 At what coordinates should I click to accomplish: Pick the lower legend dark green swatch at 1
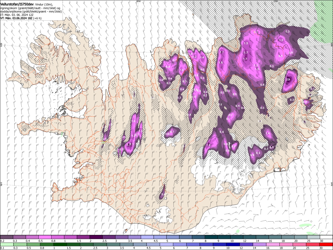coord(60,244)
